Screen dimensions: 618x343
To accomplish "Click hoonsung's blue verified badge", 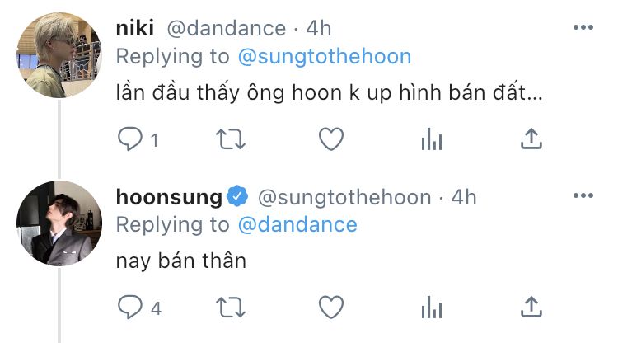I will click(x=237, y=196).
